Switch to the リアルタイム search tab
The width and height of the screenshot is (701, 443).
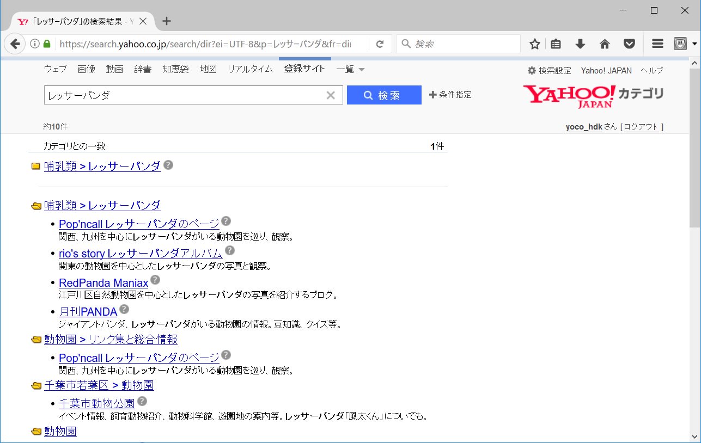point(250,69)
